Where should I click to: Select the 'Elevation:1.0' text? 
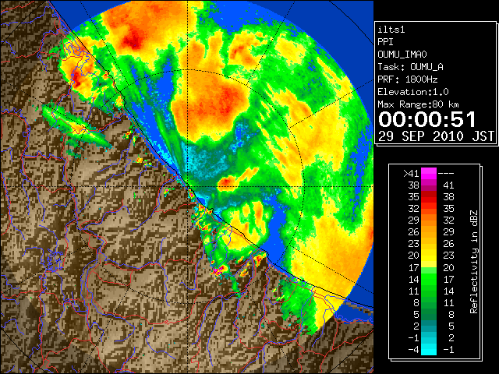[413, 92]
